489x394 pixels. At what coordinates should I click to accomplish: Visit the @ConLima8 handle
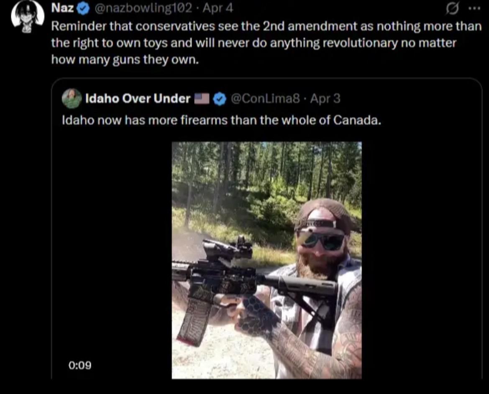265,99
